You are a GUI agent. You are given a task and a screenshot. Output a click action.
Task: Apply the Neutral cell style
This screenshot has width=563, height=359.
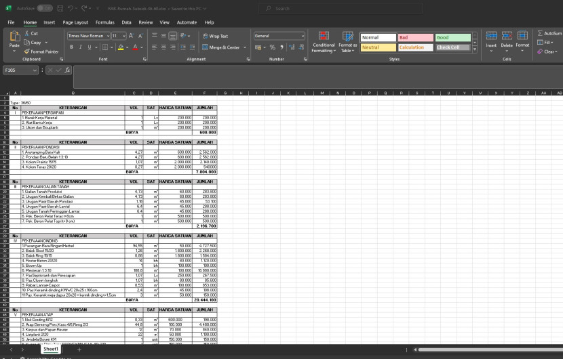tap(376, 47)
